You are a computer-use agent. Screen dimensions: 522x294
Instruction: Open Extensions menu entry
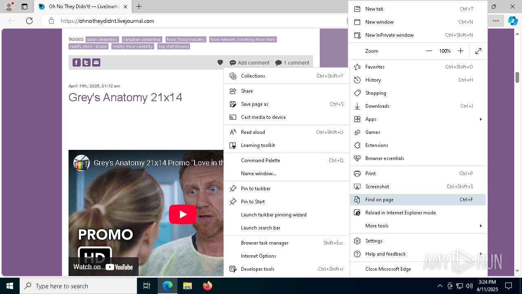coord(418,145)
